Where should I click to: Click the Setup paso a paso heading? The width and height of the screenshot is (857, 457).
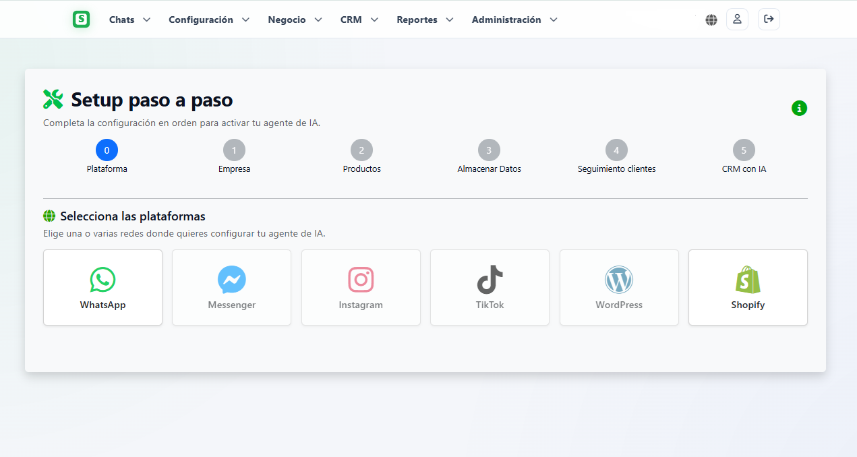click(152, 100)
